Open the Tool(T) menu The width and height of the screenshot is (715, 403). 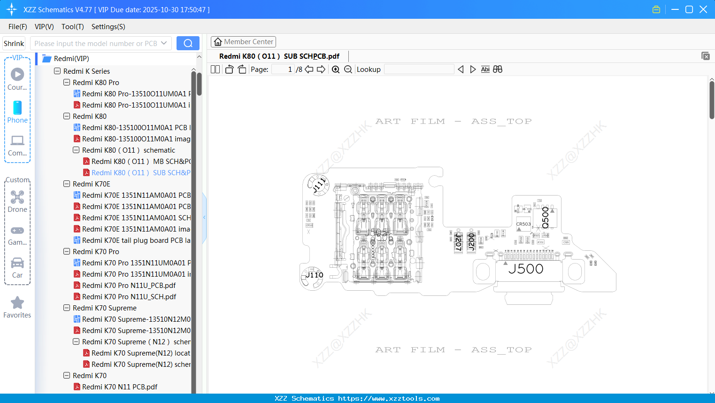coord(72,27)
